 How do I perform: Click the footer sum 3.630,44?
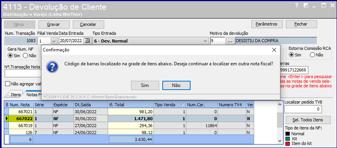[x=131, y=140]
